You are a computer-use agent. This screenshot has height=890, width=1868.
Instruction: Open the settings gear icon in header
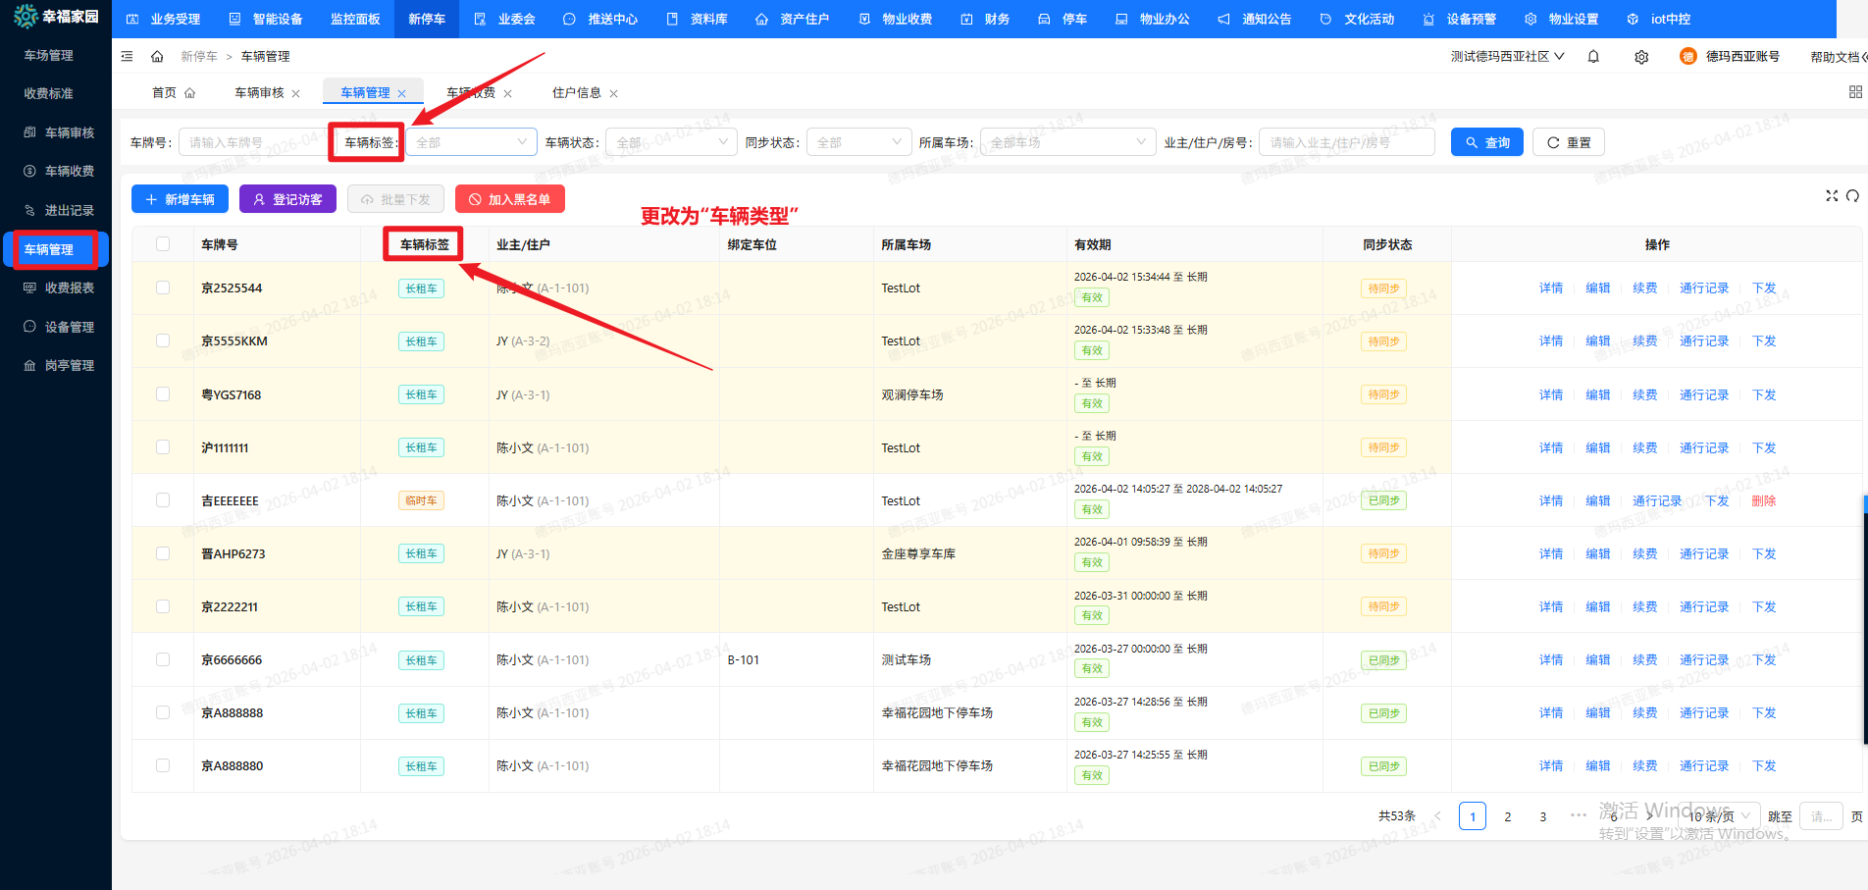(1641, 57)
